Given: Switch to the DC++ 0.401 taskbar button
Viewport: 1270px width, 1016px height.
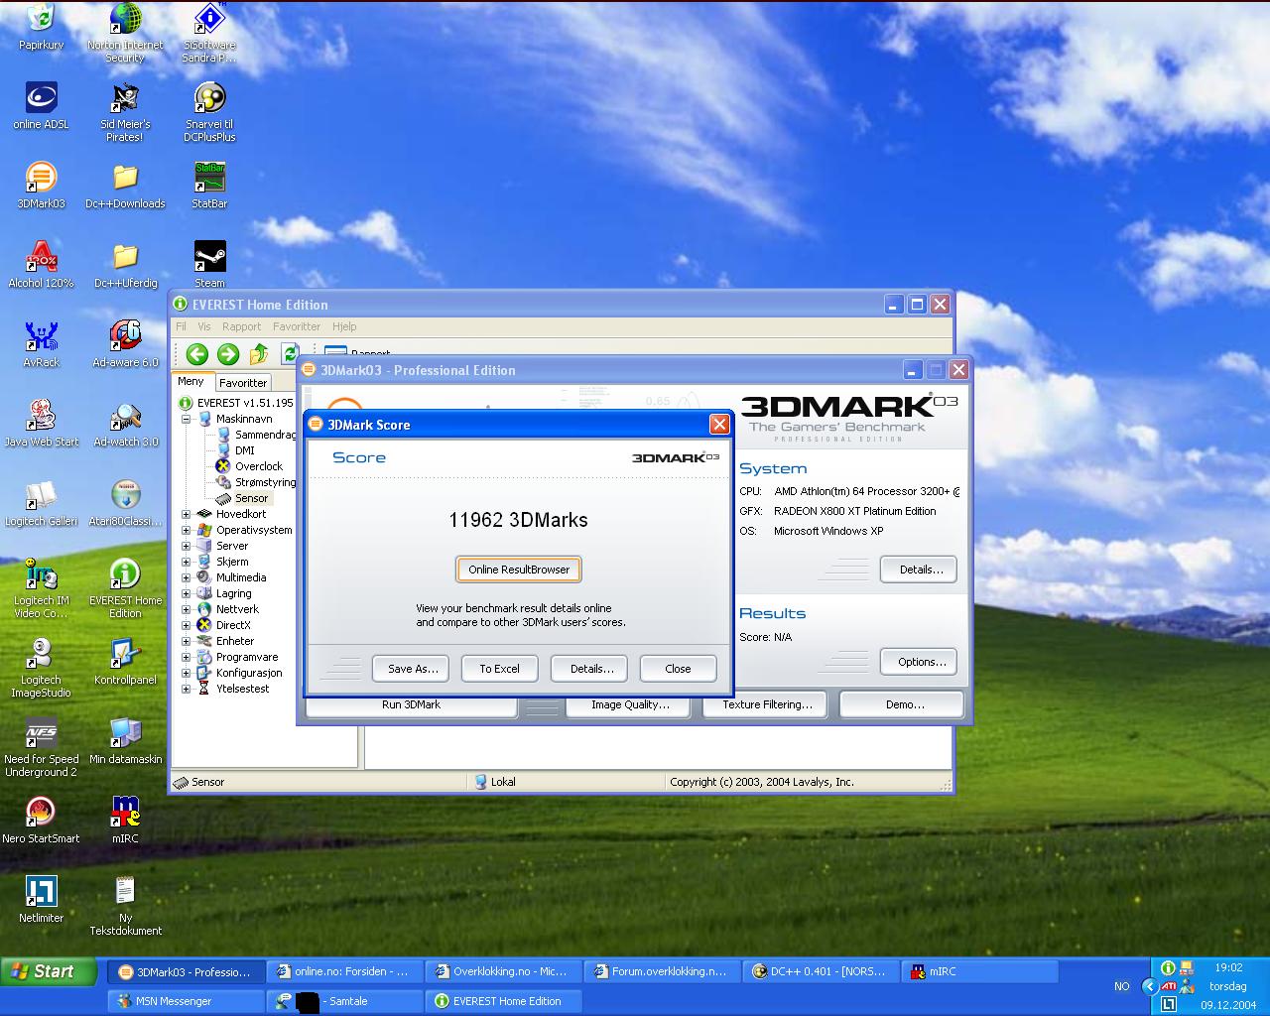Looking at the screenshot, I should pyautogui.click(x=821, y=971).
